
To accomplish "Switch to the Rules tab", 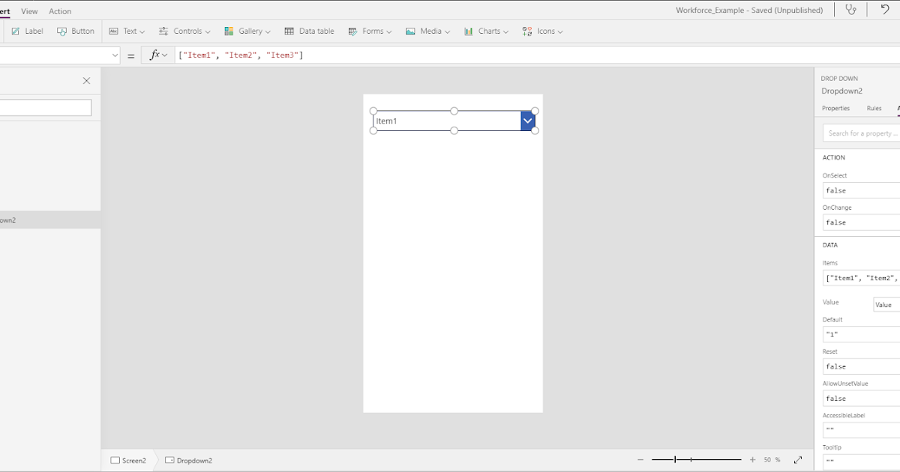I will coord(874,108).
